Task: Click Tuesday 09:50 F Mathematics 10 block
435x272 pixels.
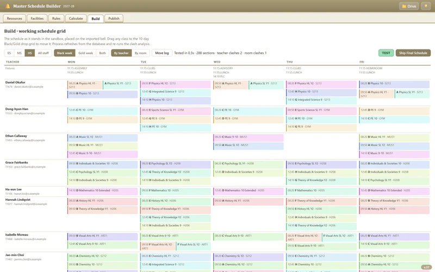Action: coord(175,191)
